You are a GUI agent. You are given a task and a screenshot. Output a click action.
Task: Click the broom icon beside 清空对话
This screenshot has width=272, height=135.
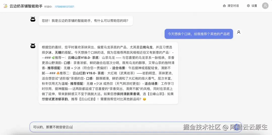(224, 6)
